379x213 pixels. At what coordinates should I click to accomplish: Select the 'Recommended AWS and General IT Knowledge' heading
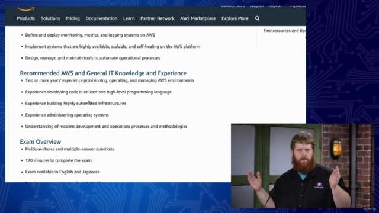coord(103,73)
